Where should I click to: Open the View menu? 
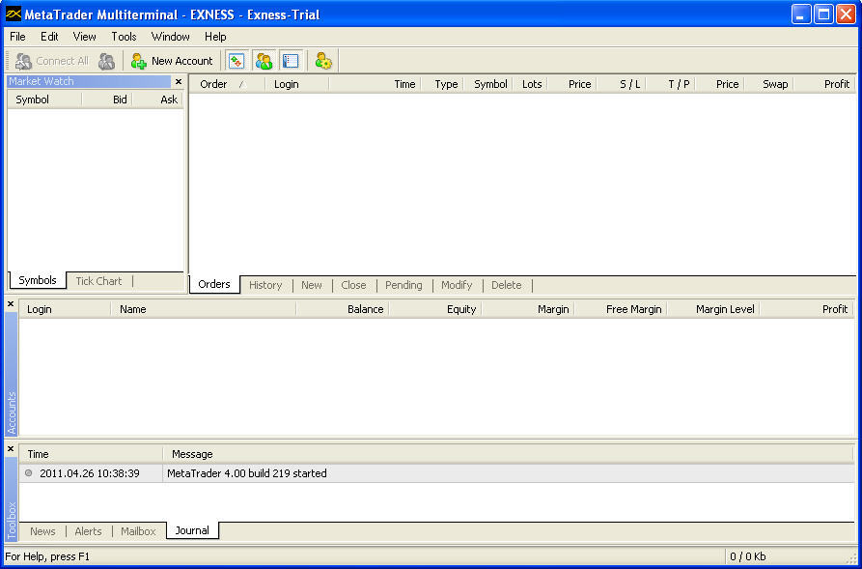click(x=84, y=37)
